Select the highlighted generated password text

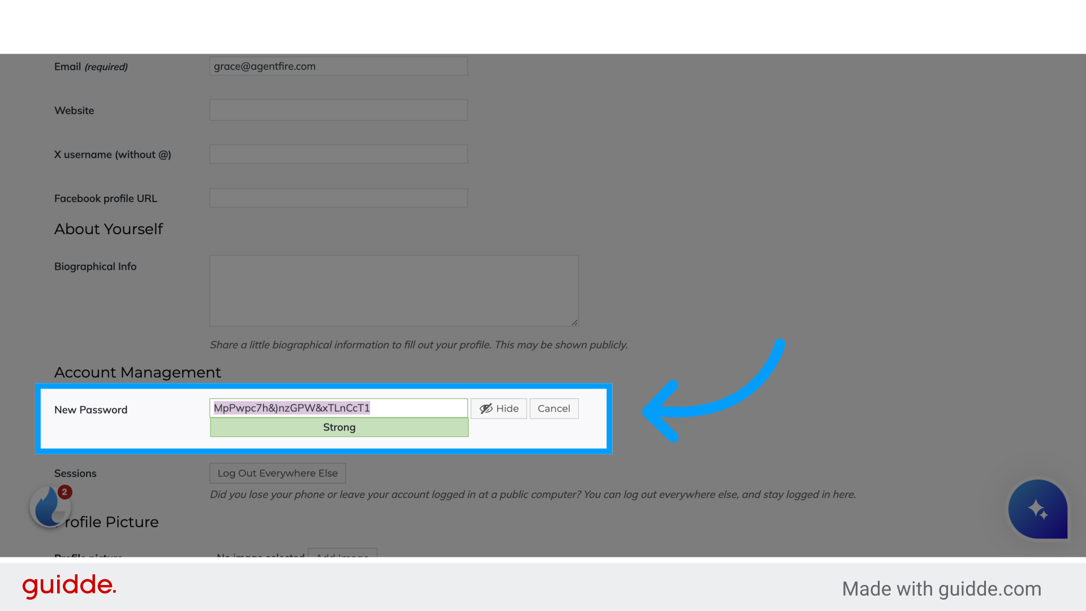[x=291, y=407]
